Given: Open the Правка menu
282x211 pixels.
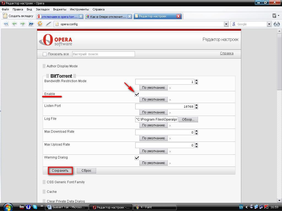Looking at the screenshot, I should point(18,9).
